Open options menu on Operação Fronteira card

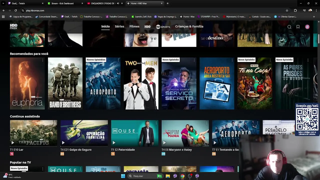[x=106, y=123]
